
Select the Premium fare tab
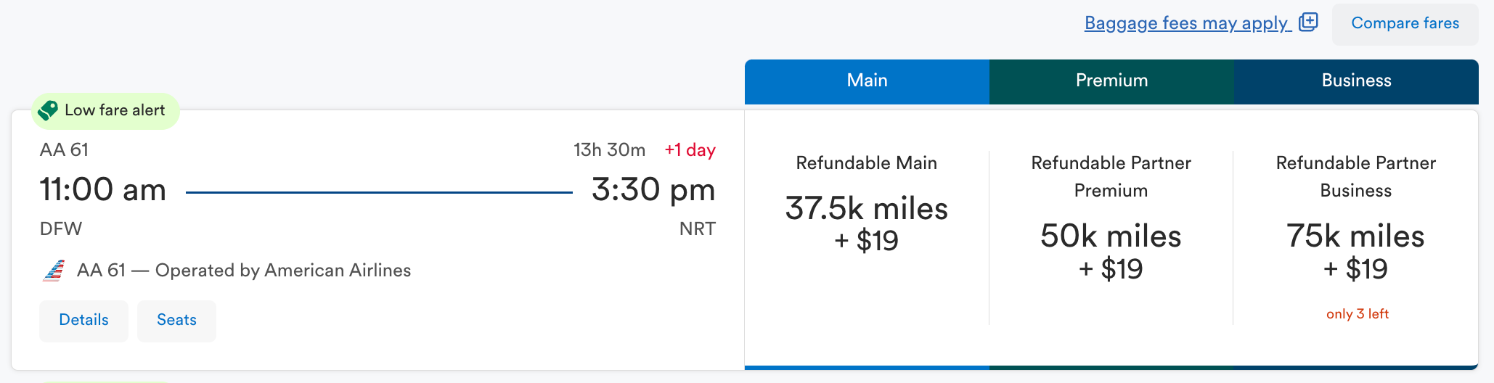(x=1111, y=81)
